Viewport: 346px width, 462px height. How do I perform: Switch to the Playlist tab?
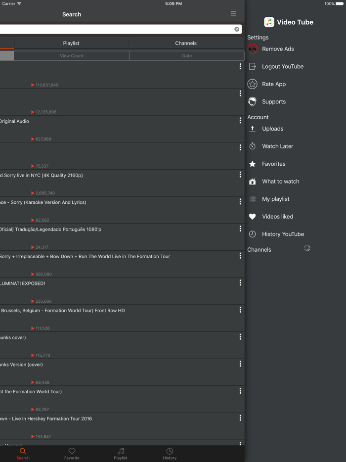pyautogui.click(x=71, y=43)
